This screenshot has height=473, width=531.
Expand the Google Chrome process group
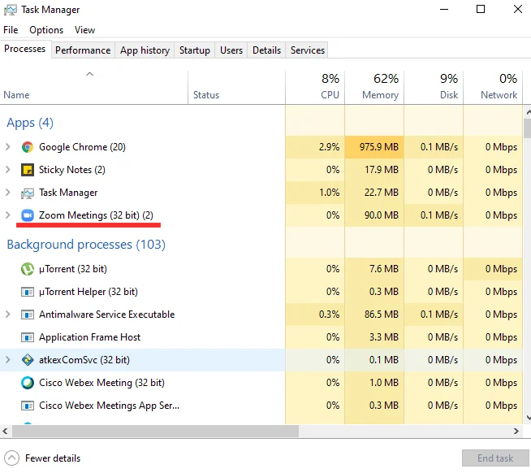point(8,147)
